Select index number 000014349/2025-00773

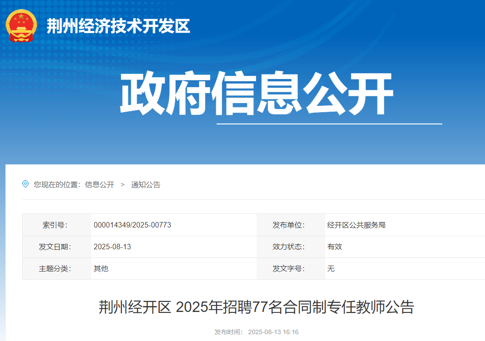point(133,225)
